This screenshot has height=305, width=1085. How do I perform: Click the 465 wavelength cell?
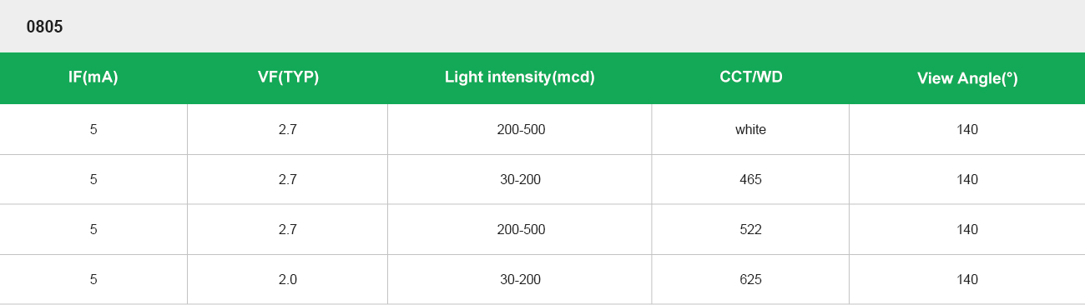point(750,179)
